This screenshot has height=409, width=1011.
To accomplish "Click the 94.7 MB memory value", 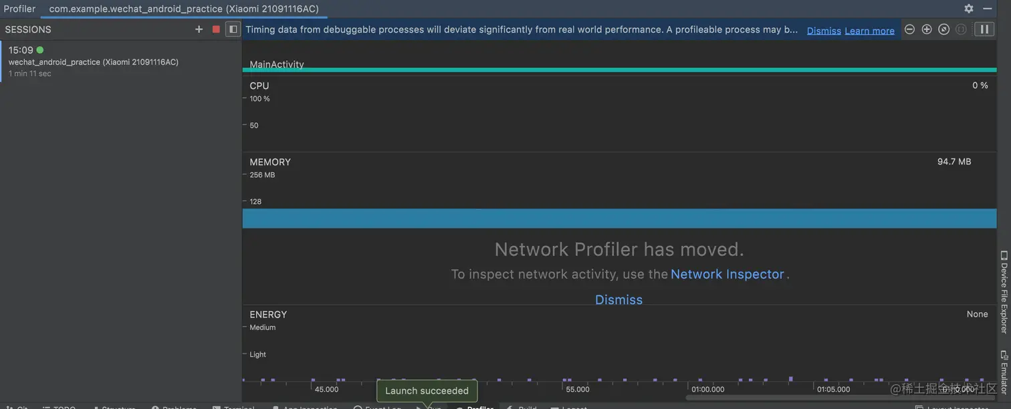I will (954, 162).
